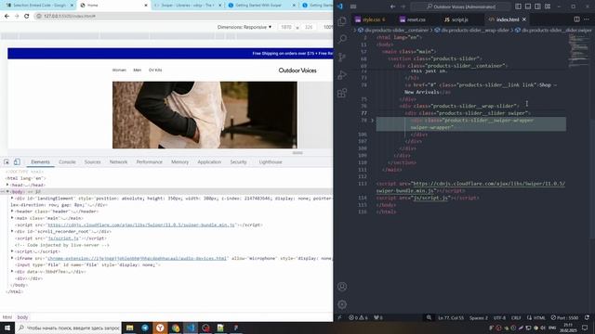Expand the div id scroll_recorder_root node
This screenshot has height=334, width=595.
pos(12,231)
